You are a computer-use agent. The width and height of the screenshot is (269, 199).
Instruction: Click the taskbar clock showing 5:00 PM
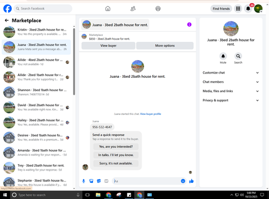[x=251, y=195]
